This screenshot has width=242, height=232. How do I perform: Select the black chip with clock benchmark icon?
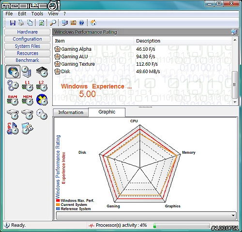point(42,72)
